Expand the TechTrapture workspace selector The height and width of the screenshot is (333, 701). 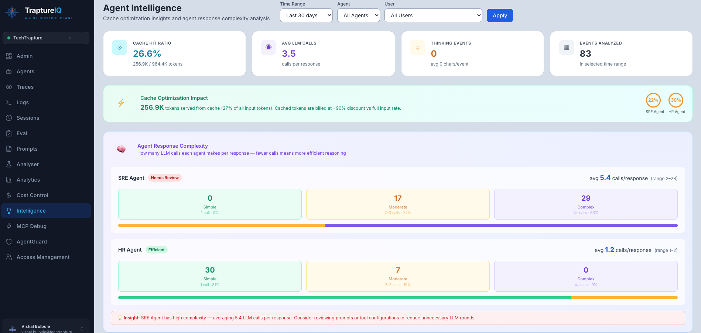(x=45, y=38)
